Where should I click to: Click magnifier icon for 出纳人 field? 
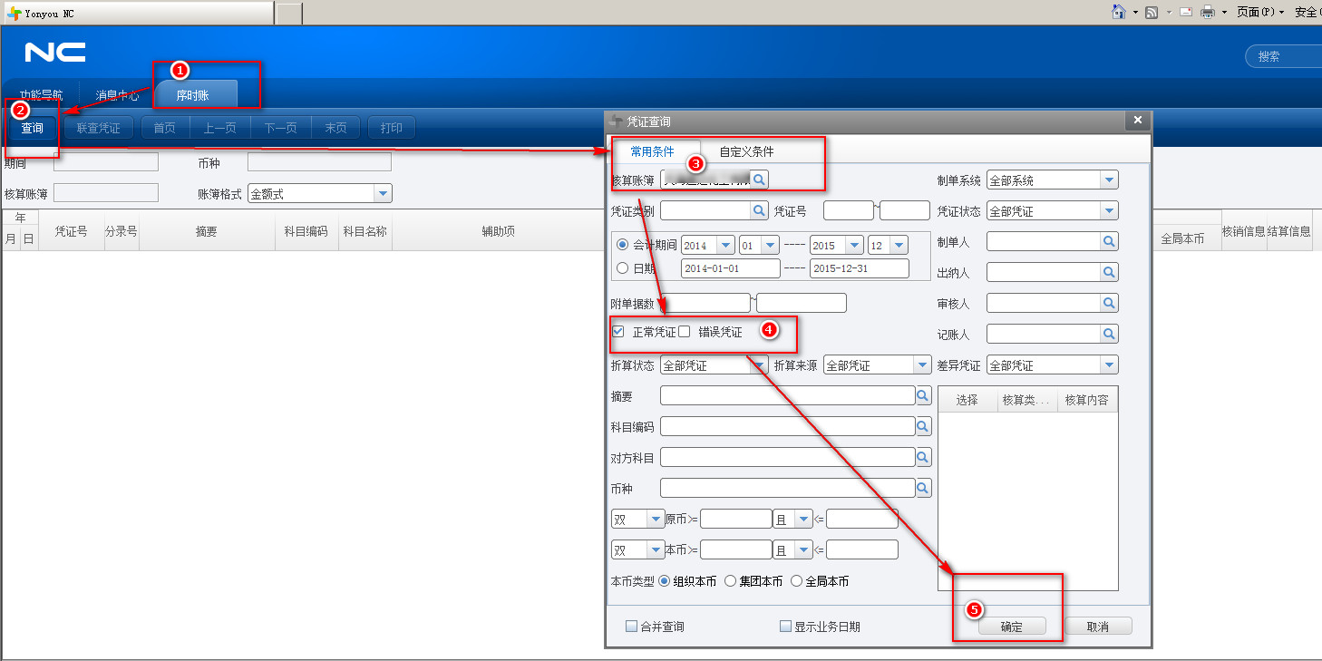(x=1109, y=272)
